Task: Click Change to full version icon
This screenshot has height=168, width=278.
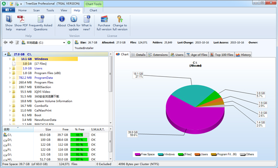Action: coord(120,19)
